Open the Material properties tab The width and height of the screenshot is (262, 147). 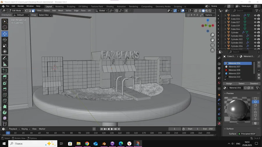pyautogui.click(x=219, y=123)
